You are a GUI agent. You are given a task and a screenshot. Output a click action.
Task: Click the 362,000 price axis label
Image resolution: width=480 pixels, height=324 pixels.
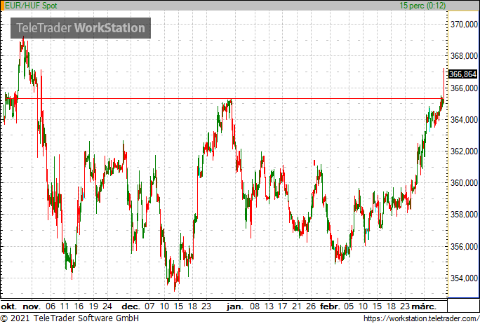click(x=464, y=151)
